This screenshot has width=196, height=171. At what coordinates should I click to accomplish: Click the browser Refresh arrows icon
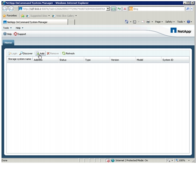(119, 9)
